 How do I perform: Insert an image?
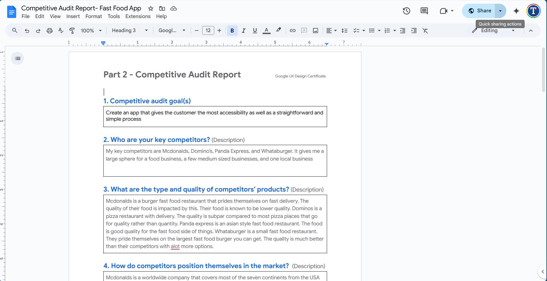point(315,30)
